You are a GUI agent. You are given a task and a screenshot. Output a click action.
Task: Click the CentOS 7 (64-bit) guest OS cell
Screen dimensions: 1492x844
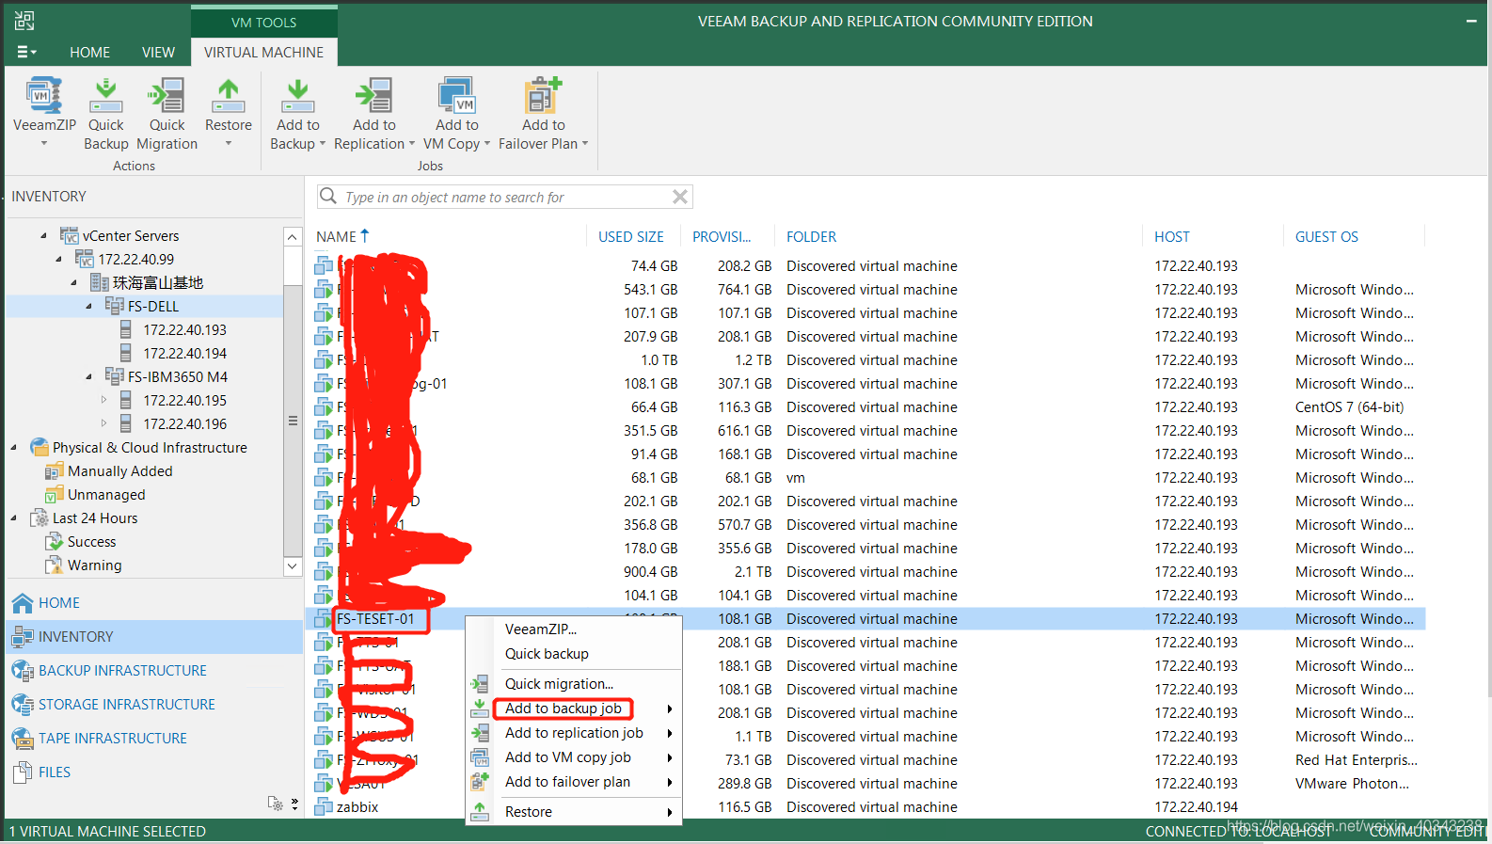[1349, 407]
